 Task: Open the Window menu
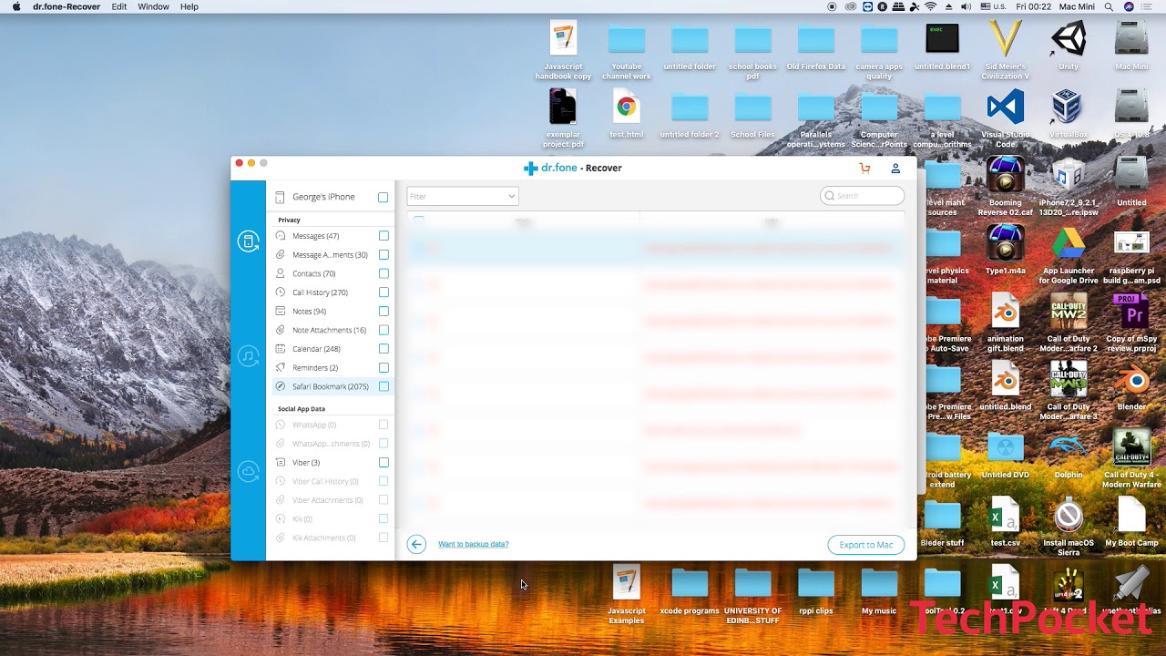(153, 6)
